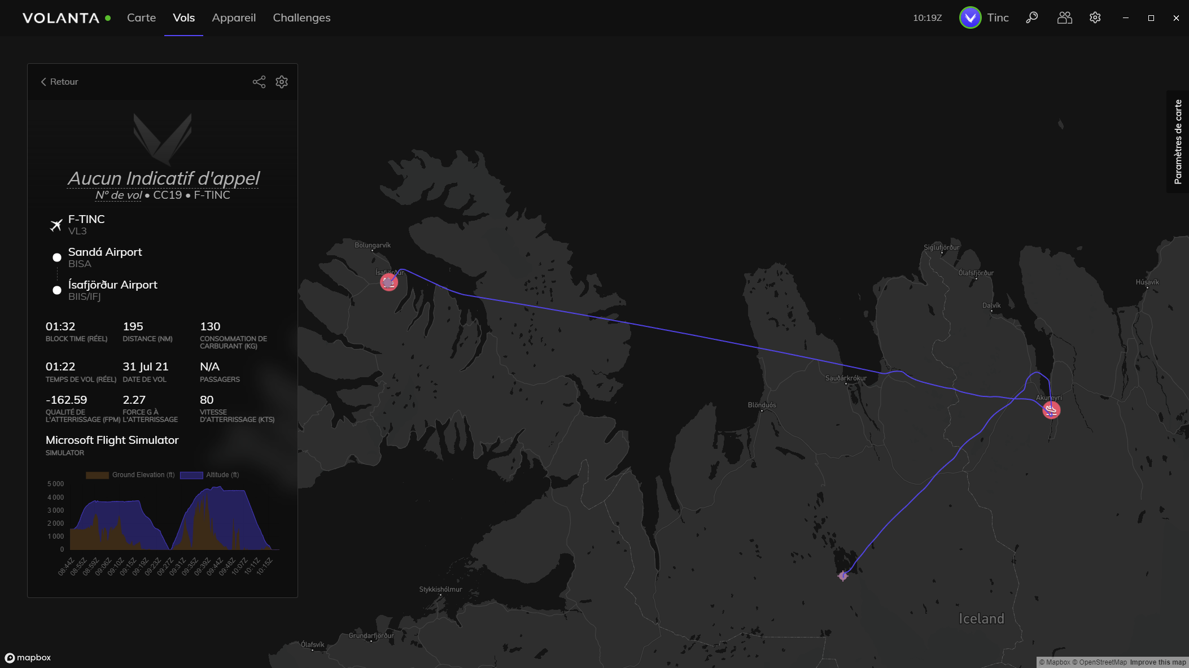1189x668 pixels.
Task: Click the N° de vol link
Action: (x=119, y=195)
